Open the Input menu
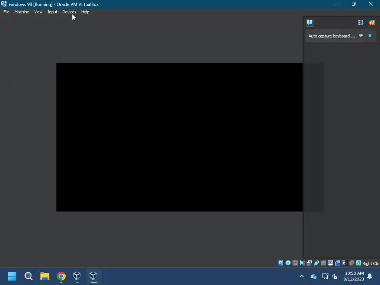The height and width of the screenshot is (285, 380). click(x=52, y=12)
